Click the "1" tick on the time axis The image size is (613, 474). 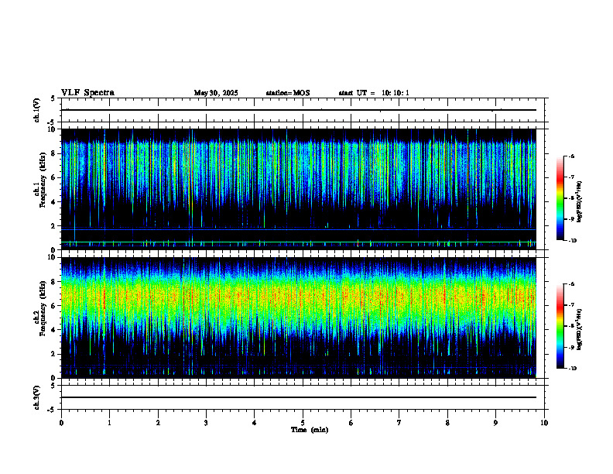[109, 423]
